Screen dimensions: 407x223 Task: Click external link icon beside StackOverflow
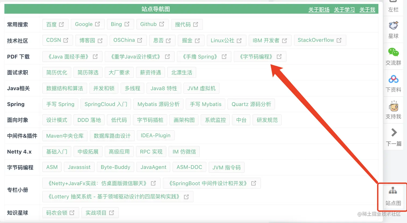[x=339, y=40]
